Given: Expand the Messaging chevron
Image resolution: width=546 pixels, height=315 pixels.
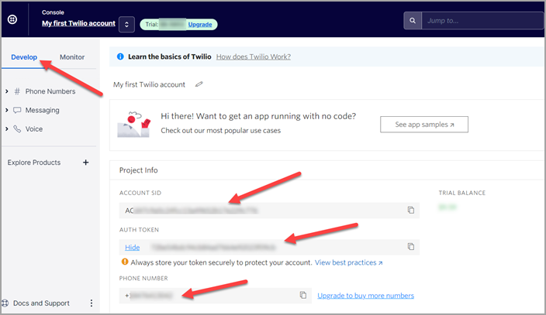Looking at the screenshot, I should click(7, 110).
